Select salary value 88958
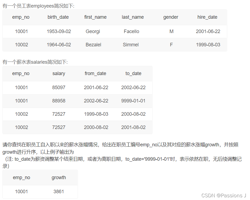 [x=59, y=101]
